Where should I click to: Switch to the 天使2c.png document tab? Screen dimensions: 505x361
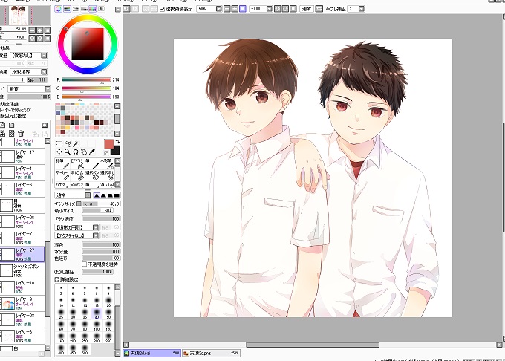[211, 354]
